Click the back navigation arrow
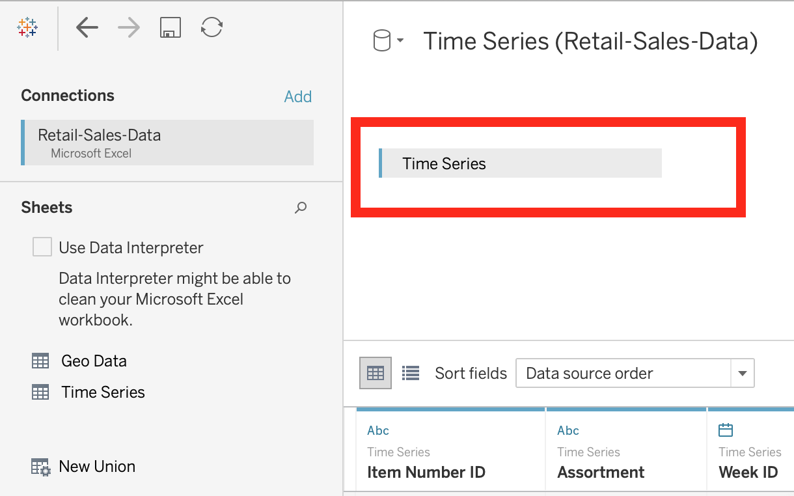This screenshot has width=794, height=496. [87, 27]
